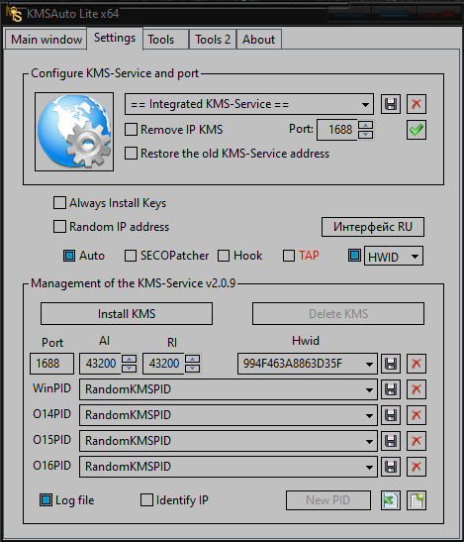The height and width of the screenshot is (542, 464).
Task: Click the notepad icon at bottom right
Action: point(416,500)
